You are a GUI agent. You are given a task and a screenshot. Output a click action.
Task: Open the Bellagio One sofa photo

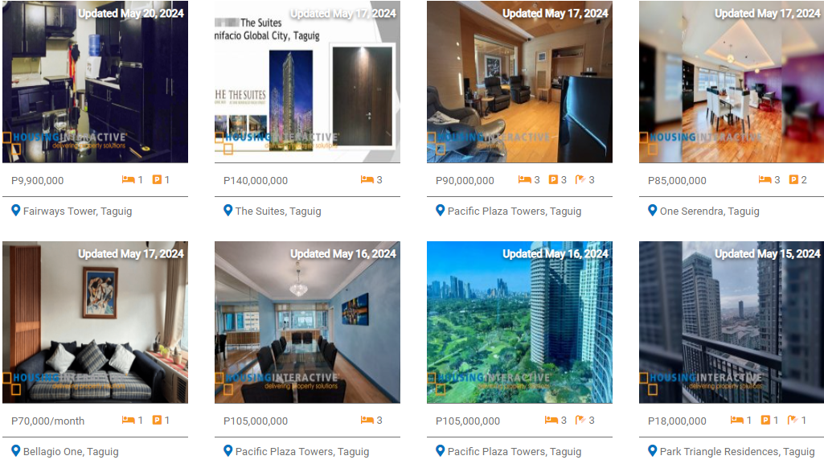click(95, 322)
